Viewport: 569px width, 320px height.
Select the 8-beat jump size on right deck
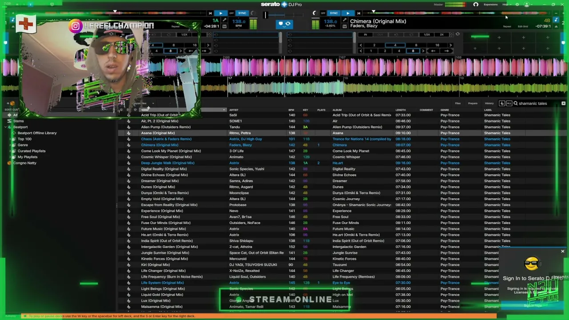pyautogui.click(x=413, y=51)
